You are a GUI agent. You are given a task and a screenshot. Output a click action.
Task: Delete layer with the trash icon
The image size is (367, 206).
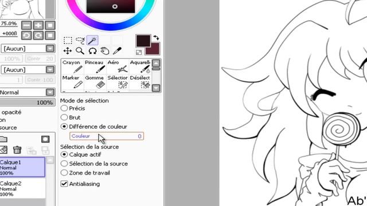[17, 150]
